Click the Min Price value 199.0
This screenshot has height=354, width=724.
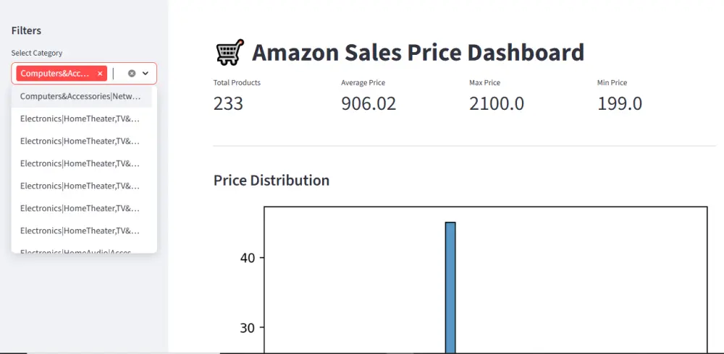(619, 103)
